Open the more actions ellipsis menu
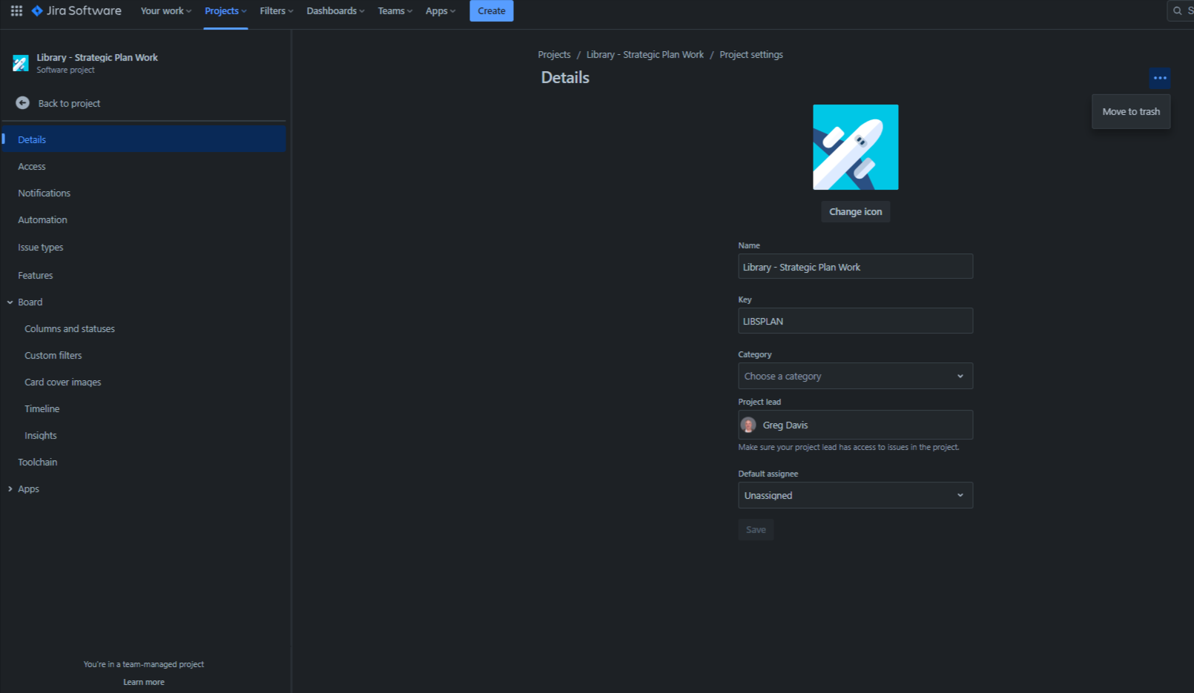 [1160, 78]
